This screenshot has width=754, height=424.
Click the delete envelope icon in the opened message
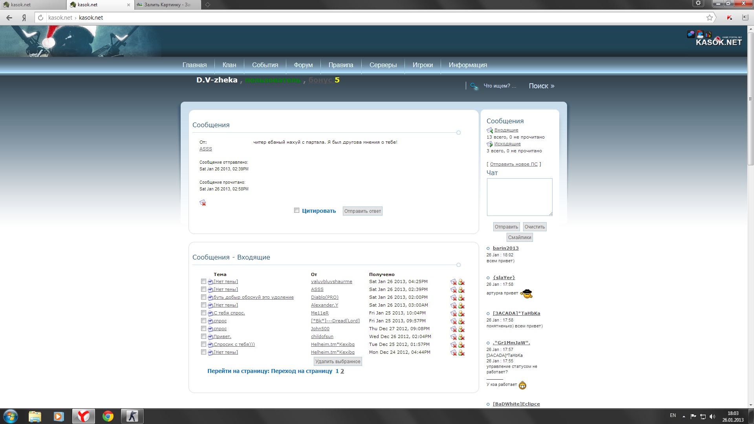203,203
